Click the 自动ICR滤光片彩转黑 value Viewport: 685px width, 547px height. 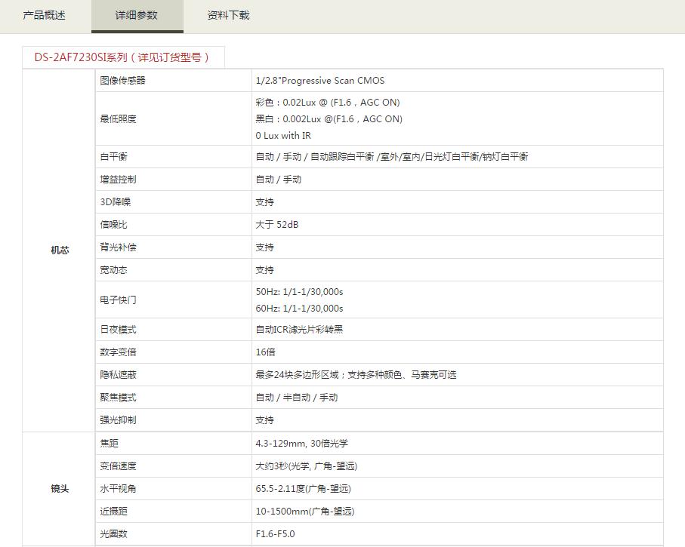tap(299, 330)
